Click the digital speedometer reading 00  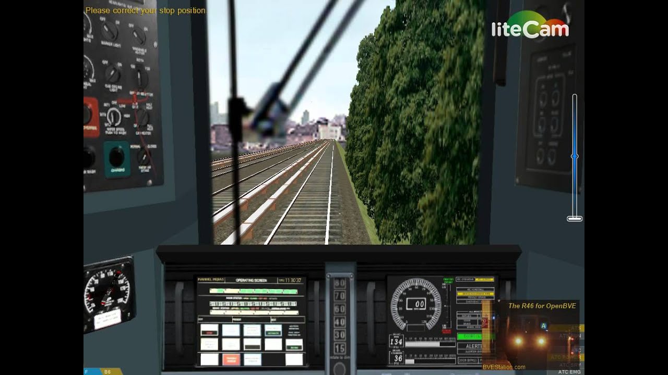[416, 304]
